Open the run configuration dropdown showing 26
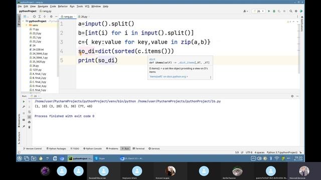 [x=259, y=11]
